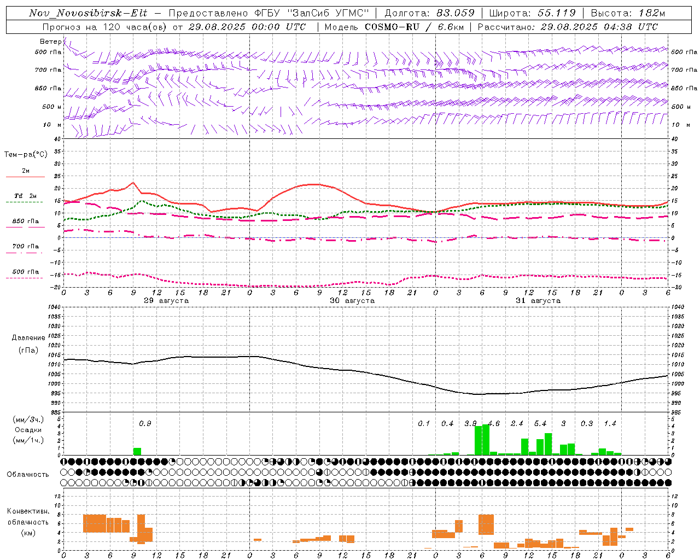Click the tallest green precipitation bar
This screenshot has width=700, height=560.
point(486,440)
